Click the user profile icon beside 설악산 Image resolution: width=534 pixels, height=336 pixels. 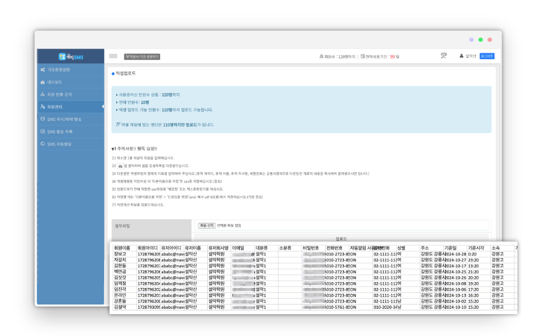click(461, 56)
